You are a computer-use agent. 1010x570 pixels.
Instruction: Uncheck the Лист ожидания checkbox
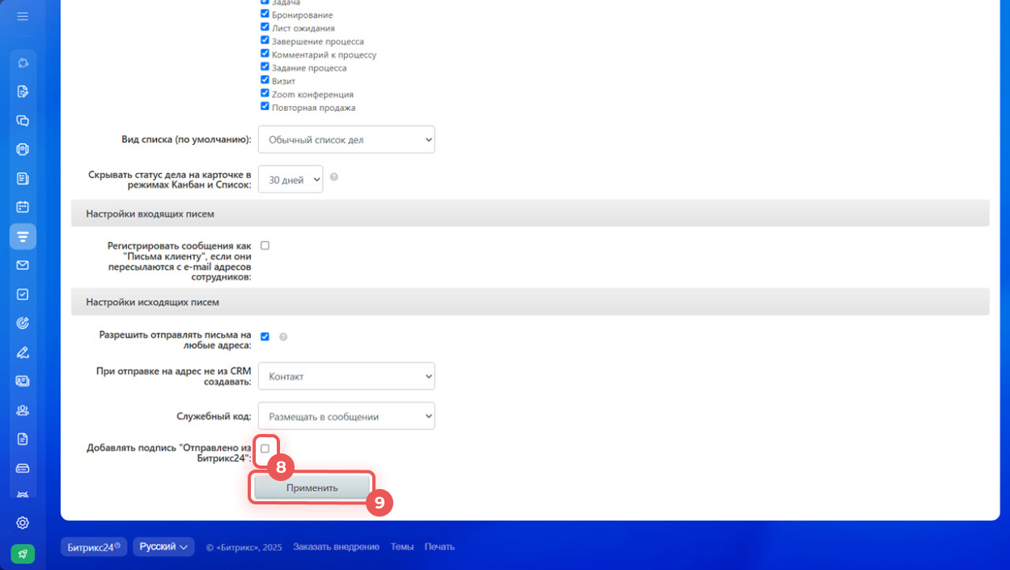click(265, 28)
